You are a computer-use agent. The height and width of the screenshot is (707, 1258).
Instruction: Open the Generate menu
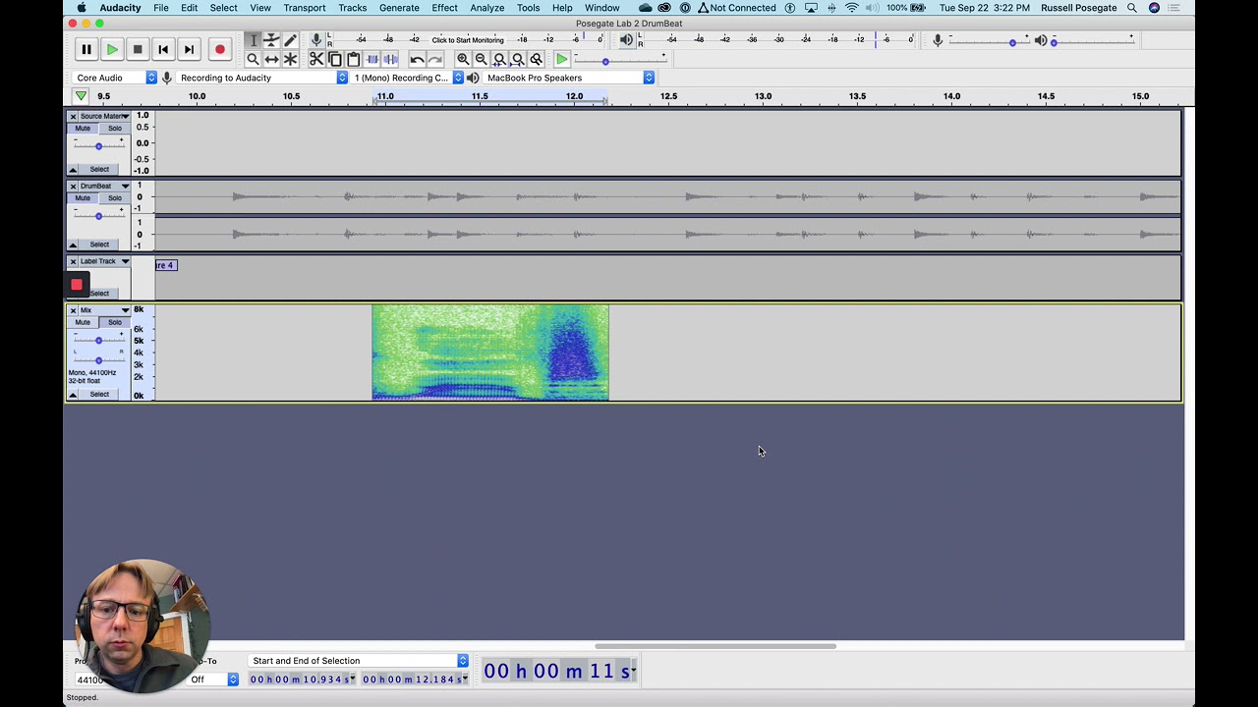click(399, 8)
